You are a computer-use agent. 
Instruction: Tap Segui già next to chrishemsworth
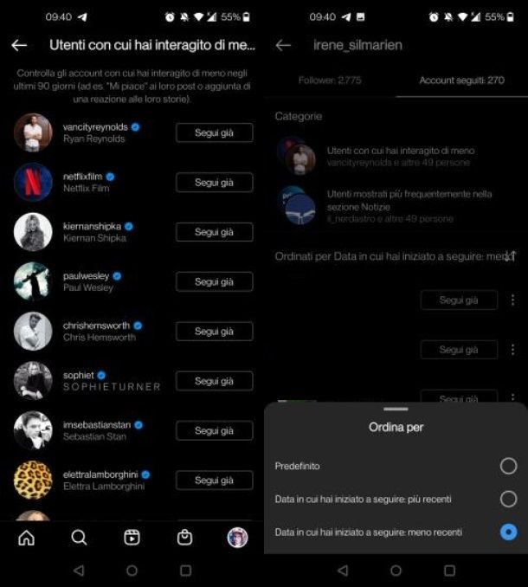215,332
